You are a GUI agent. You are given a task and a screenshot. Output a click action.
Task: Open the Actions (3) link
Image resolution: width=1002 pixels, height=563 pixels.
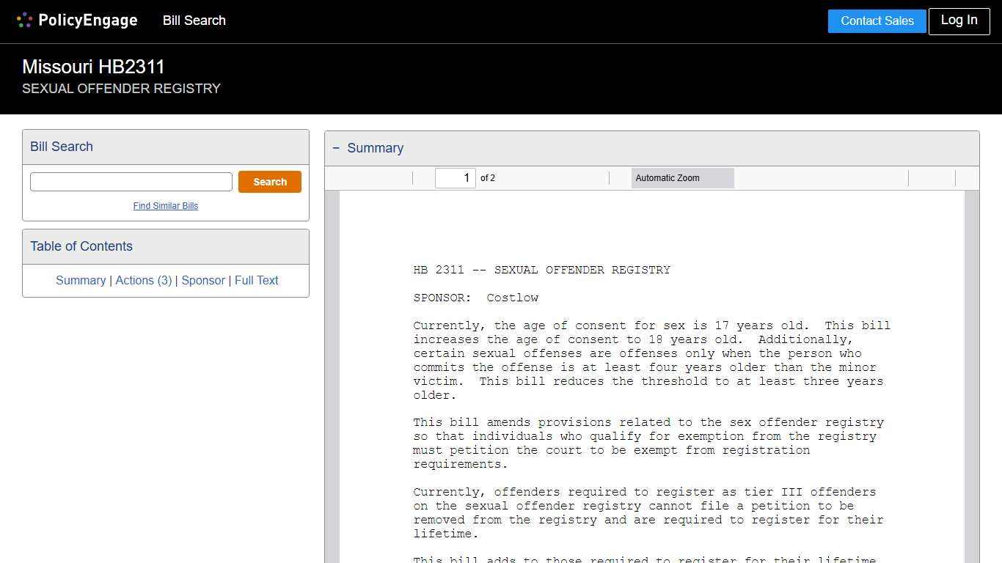point(144,280)
